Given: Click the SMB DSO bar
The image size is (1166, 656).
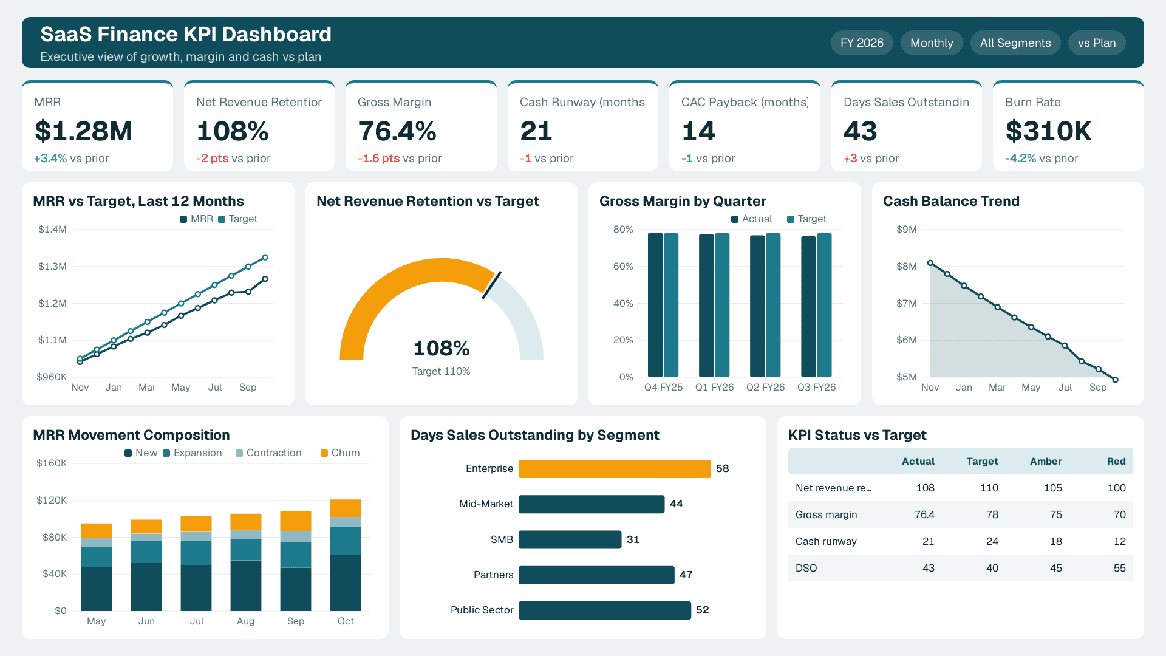Looking at the screenshot, I should point(570,539).
